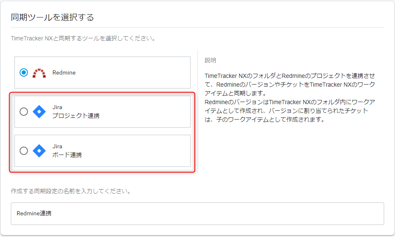The height and width of the screenshot is (237, 395).
Task: Click the Redmine logo icon
Action: tap(39, 73)
